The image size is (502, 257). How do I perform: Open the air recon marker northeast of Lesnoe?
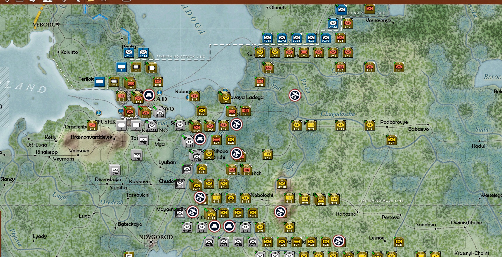339,241
